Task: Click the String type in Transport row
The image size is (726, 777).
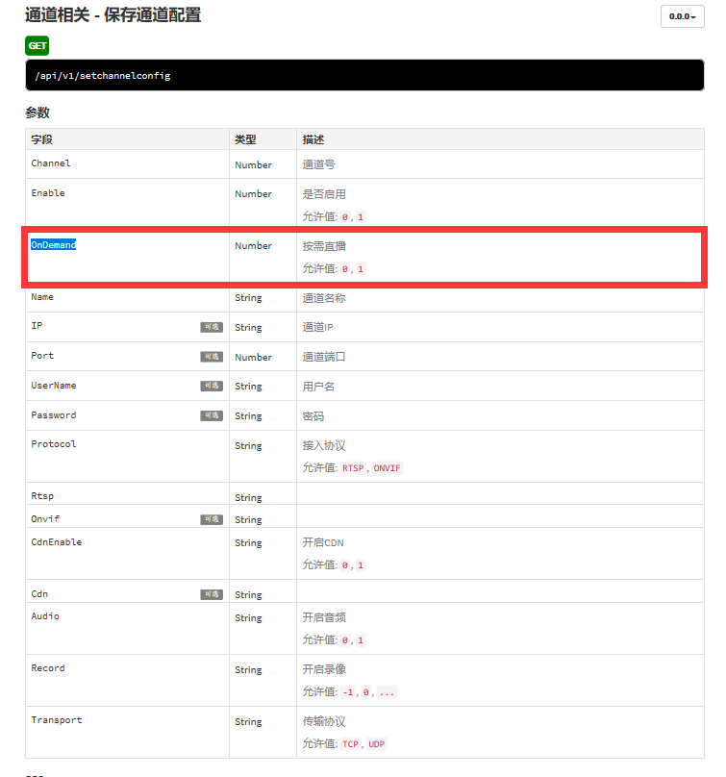Action: point(248,722)
